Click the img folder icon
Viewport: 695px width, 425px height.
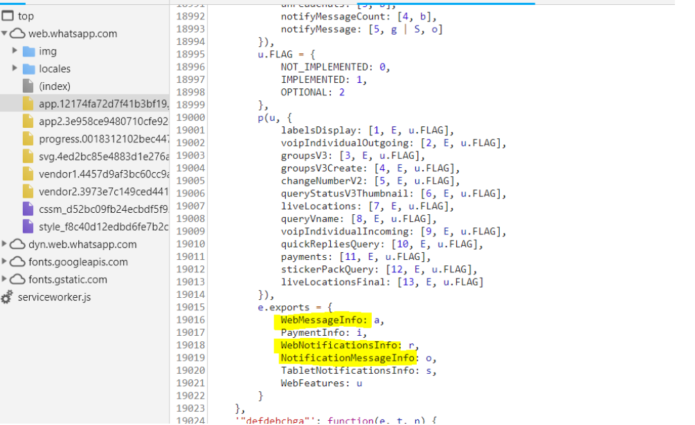pos(29,51)
